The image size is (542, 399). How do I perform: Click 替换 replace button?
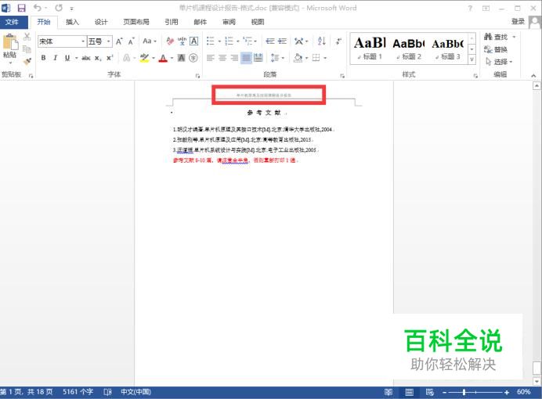point(496,49)
